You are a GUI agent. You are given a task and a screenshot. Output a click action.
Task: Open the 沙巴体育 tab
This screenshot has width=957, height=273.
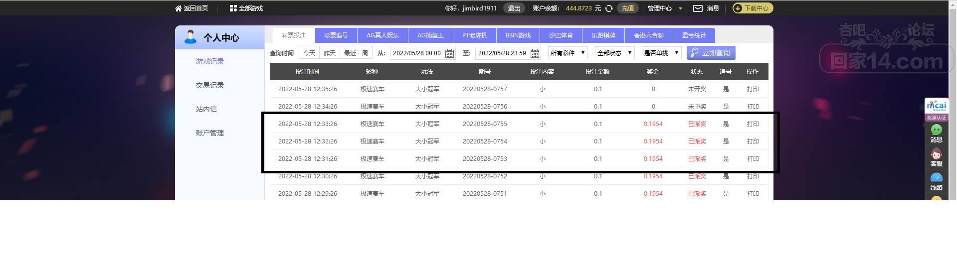point(561,35)
